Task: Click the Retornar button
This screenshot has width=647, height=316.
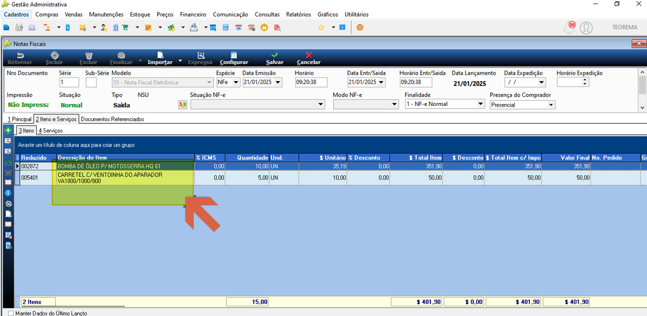Action: point(19,59)
